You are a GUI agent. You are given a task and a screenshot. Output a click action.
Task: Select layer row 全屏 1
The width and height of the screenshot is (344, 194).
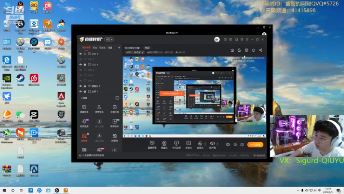100,91
